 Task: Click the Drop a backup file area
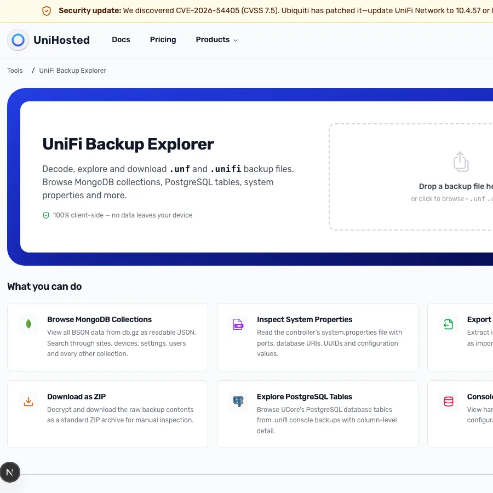411,177
